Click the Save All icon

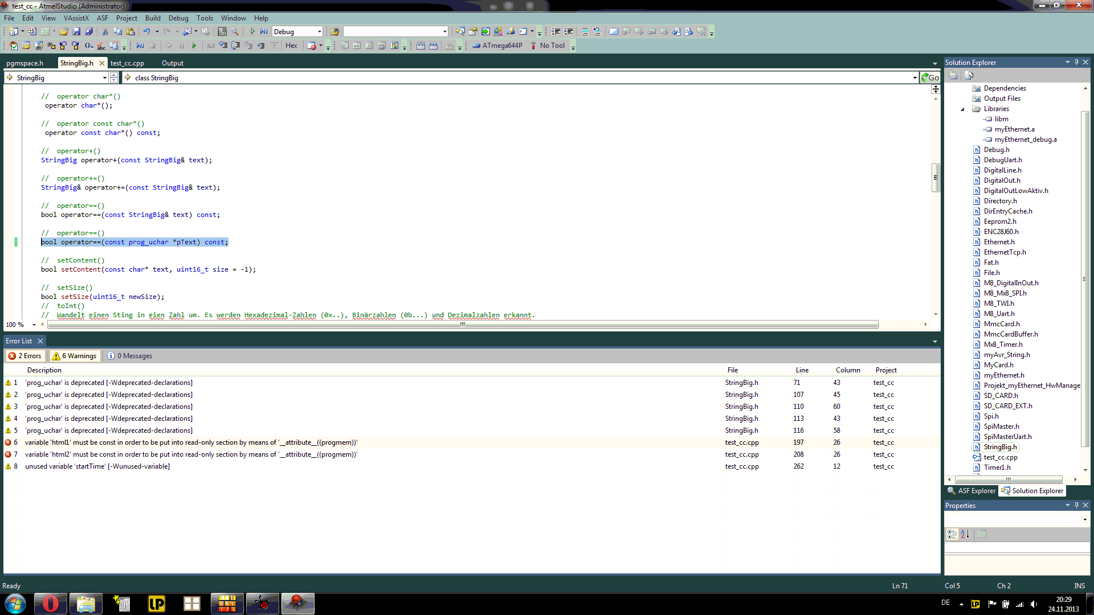89,31
